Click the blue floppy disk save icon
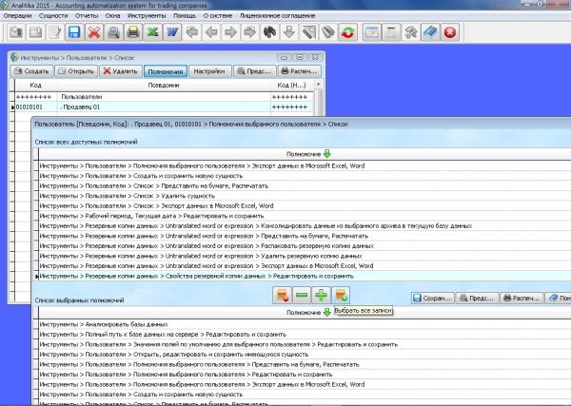Screen dimensions: 571x406 74,32
